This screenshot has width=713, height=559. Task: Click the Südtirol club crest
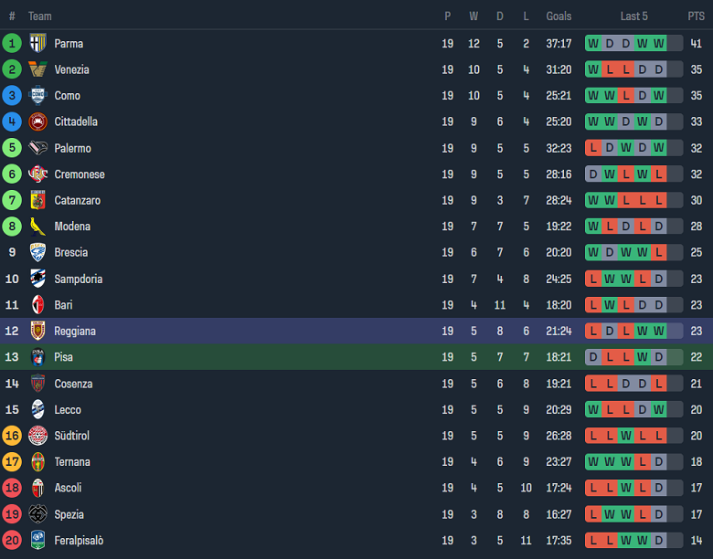[x=37, y=436]
